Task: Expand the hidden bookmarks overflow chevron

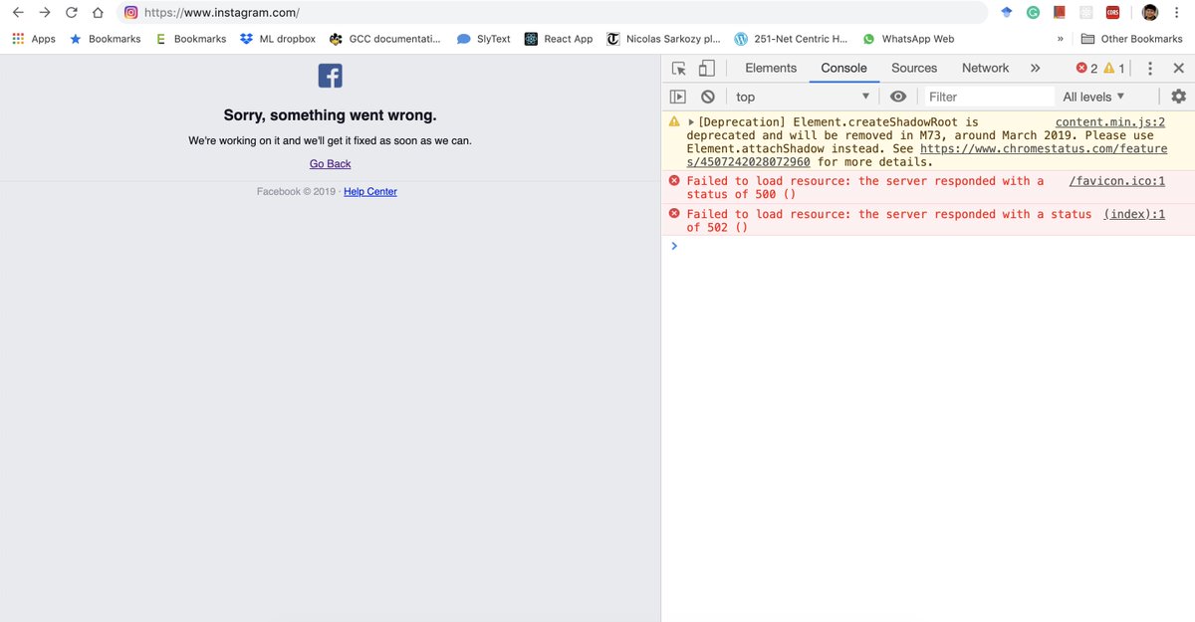Action: click(x=1061, y=39)
